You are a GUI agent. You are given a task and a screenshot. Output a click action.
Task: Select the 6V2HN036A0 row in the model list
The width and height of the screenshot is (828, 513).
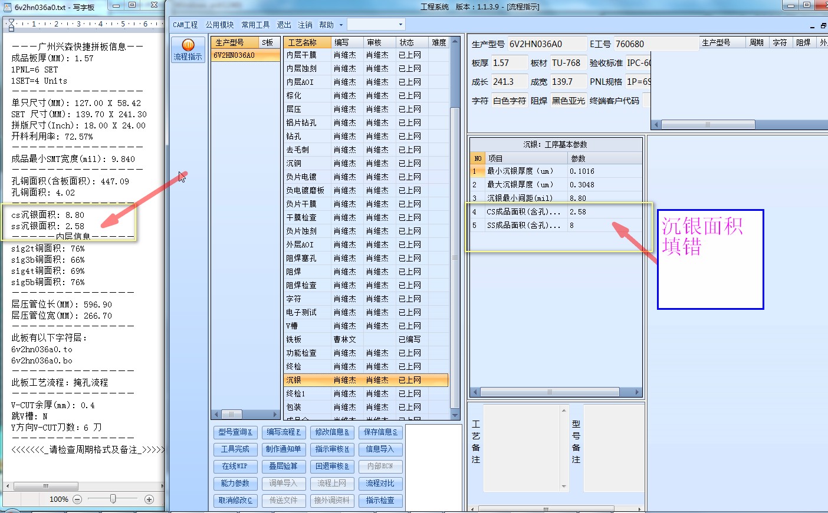pyautogui.click(x=245, y=55)
